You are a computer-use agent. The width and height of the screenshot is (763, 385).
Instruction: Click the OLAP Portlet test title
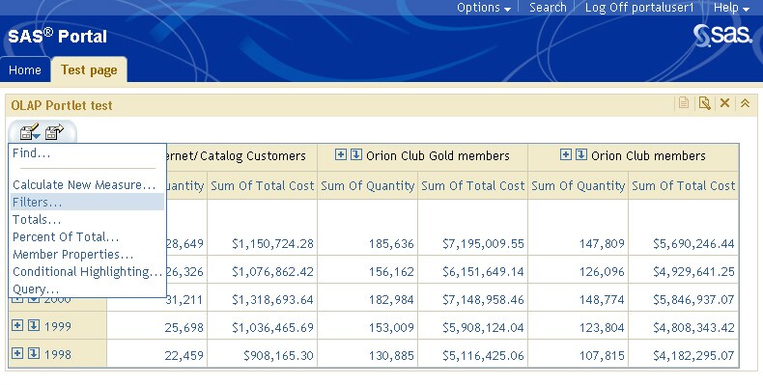pyautogui.click(x=61, y=105)
